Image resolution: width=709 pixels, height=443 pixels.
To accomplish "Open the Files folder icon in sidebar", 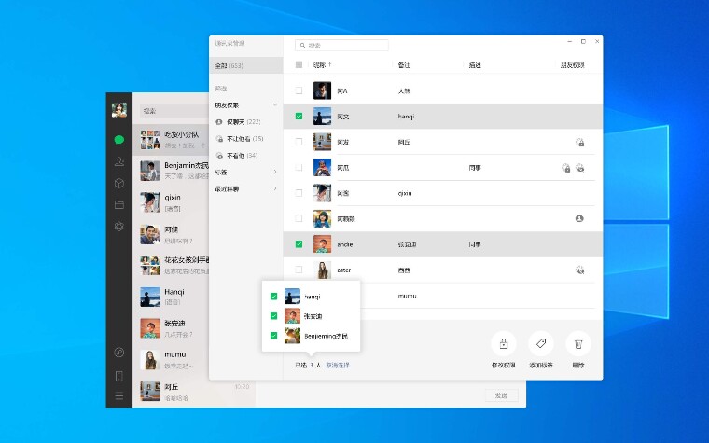I will (x=118, y=204).
